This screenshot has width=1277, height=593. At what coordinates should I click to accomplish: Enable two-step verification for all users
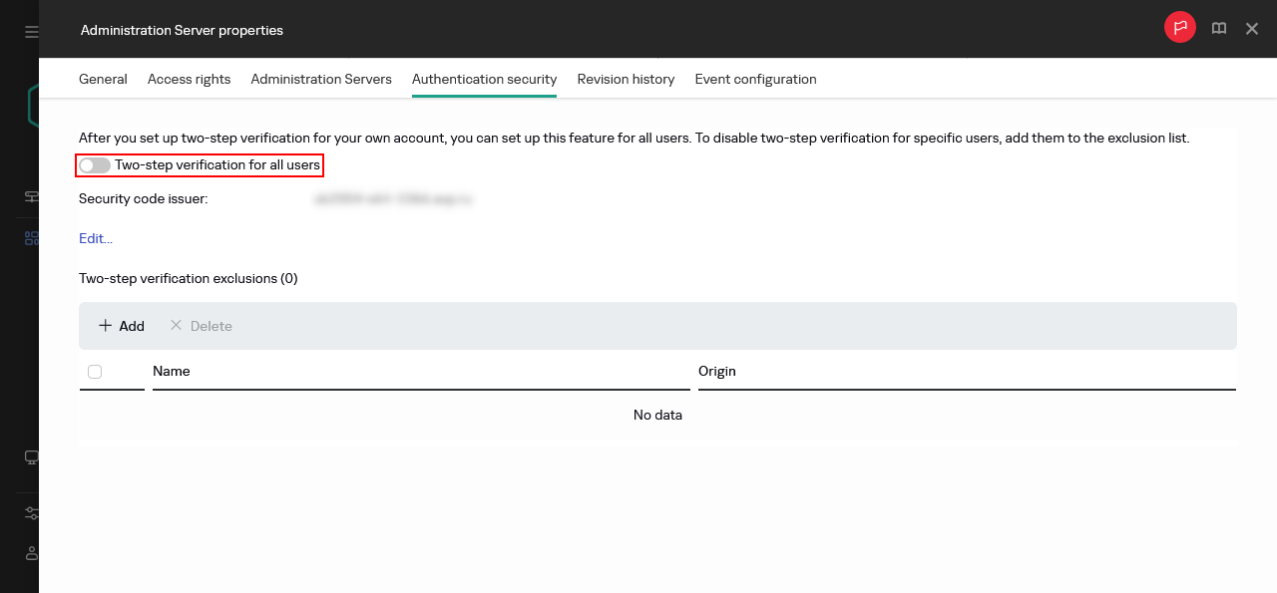(94, 164)
